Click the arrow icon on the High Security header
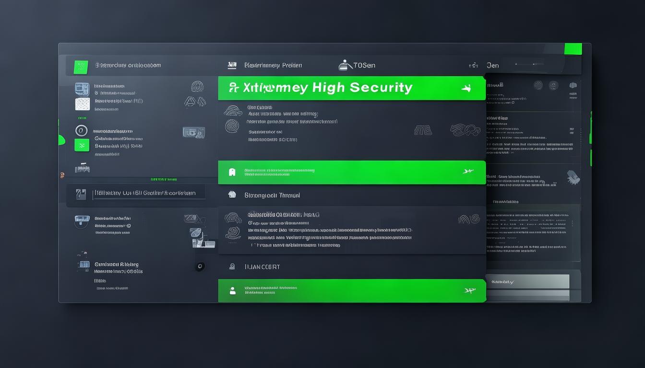This screenshot has width=645, height=368. [467, 88]
